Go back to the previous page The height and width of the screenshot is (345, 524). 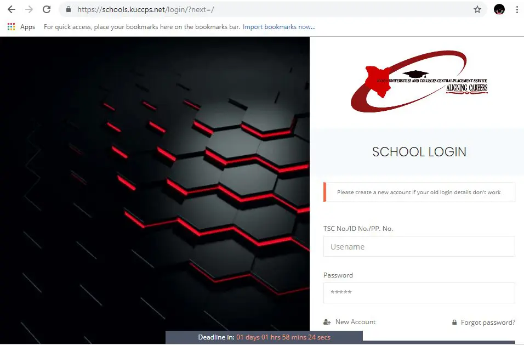[11, 9]
